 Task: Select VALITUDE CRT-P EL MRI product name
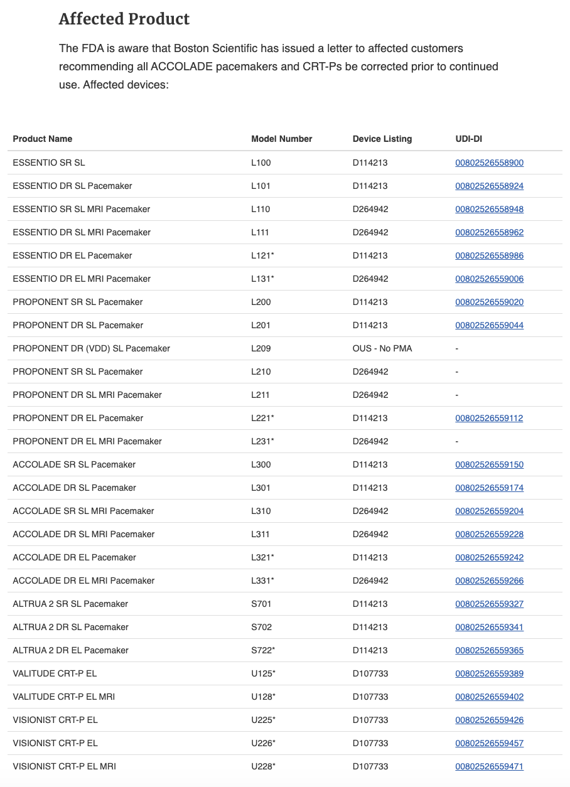click(64, 697)
